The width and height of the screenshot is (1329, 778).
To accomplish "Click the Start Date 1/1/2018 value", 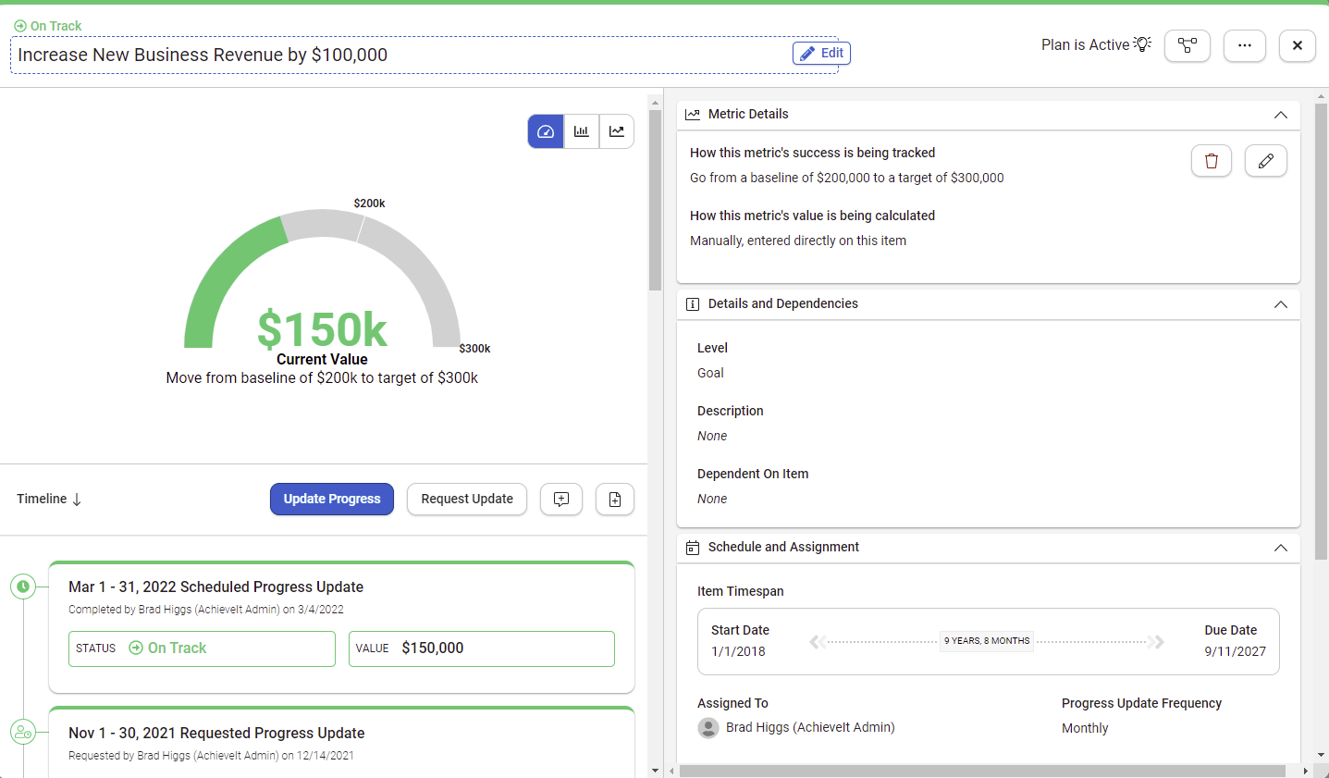I will [x=738, y=651].
